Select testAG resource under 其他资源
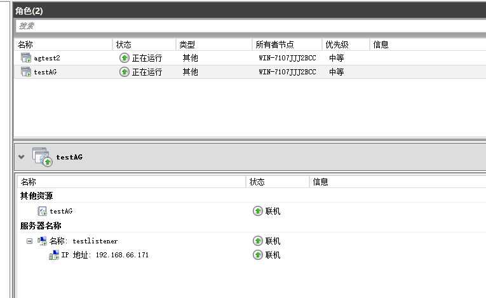The image size is (486, 298). tap(61, 211)
